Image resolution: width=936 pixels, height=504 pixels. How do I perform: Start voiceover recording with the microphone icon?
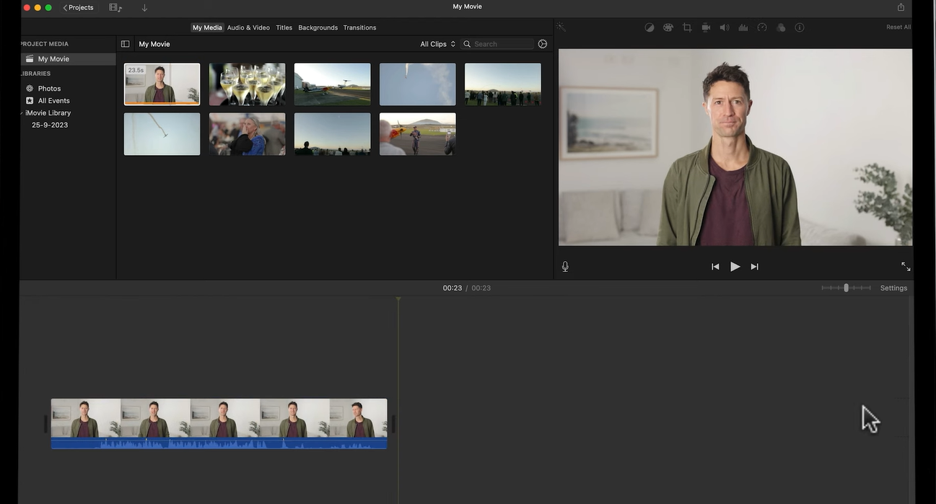pos(565,266)
